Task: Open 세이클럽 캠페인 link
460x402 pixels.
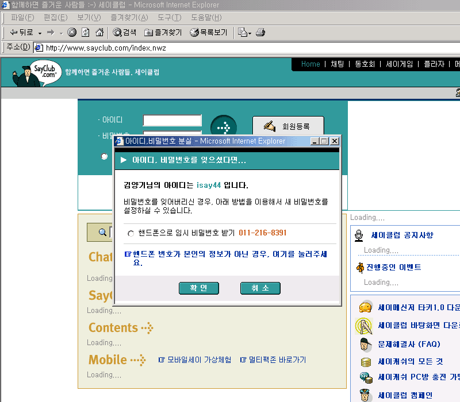Action: click(405, 395)
